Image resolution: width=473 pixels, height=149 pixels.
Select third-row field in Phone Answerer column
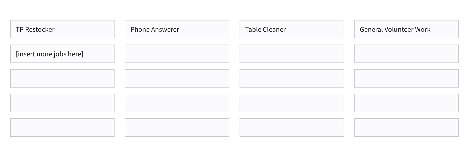point(177,78)
